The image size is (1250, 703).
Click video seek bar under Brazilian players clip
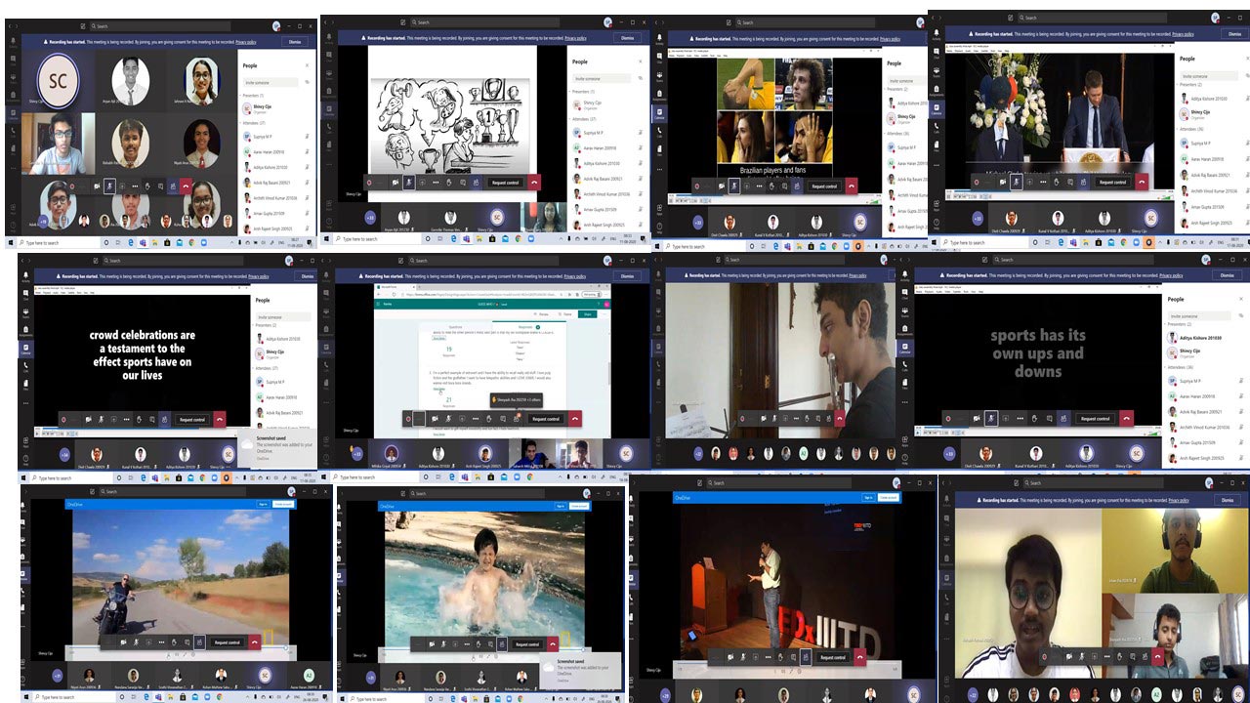tap(774, 194)
